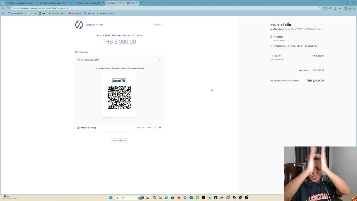
Task: Open Outlook from the taskbar
Action: (x=209, y=198)
